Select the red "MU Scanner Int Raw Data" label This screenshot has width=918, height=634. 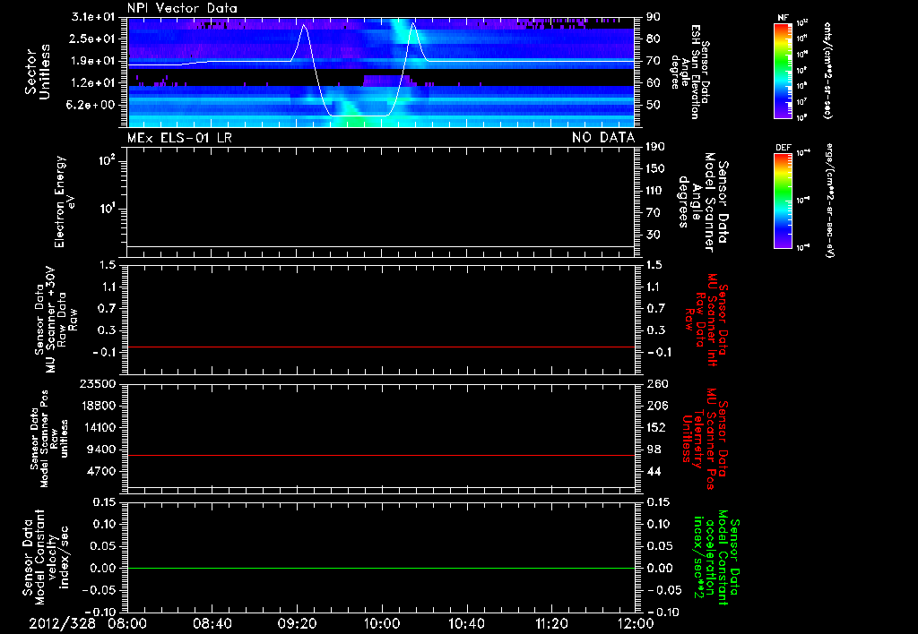[x=707, y=320]
